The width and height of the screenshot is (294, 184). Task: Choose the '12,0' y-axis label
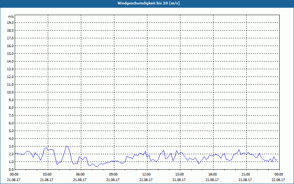point(10,77)
